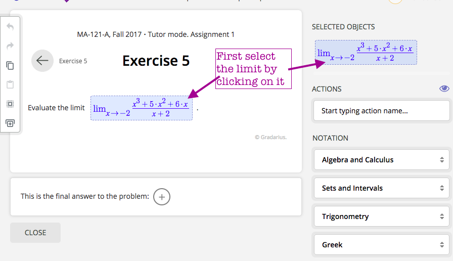Add final answer with the plus circle
453x261 pixels.
pyautogui.click(x=162, y=197)
